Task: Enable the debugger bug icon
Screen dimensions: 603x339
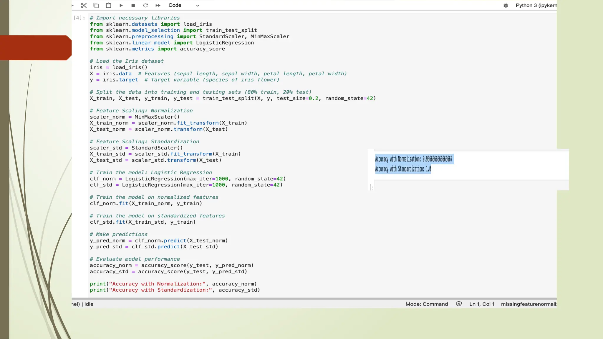Action: click(x=506, y=5)
